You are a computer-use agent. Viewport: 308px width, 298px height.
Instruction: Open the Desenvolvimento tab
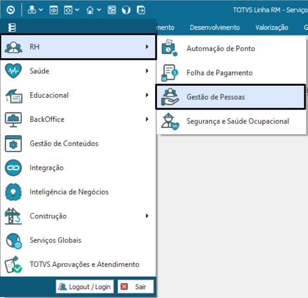(x=214, y=27)
